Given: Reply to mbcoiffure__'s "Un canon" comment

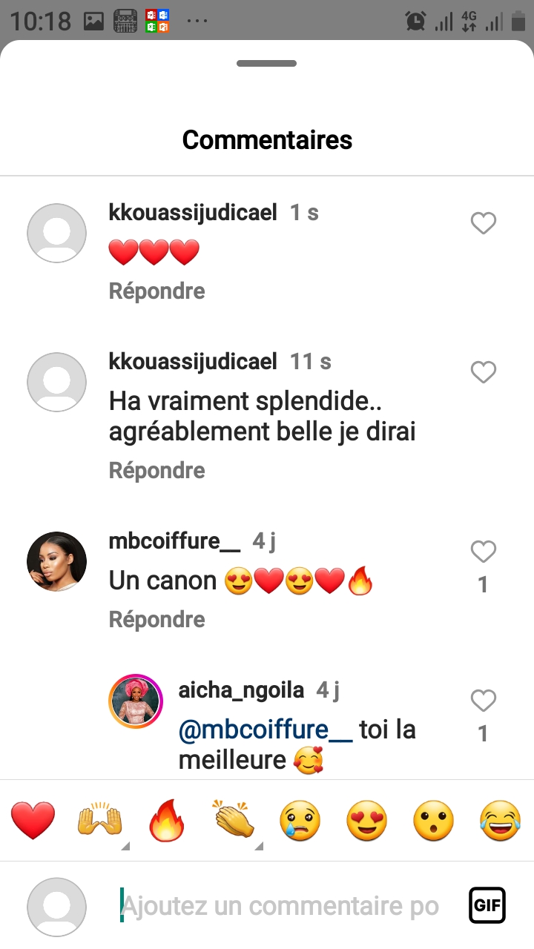Looking at the screenshot, I should 157,619.
